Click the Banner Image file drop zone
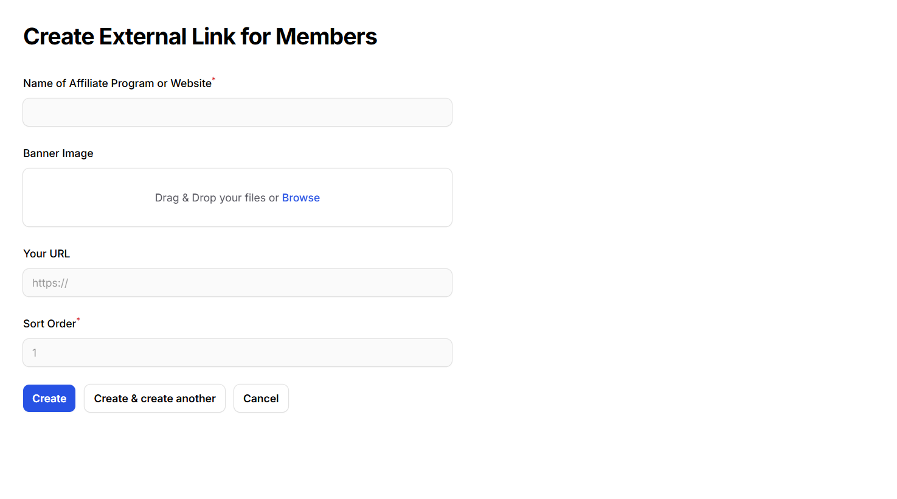The width and height of the screenshot is (897, 499). 237,213
